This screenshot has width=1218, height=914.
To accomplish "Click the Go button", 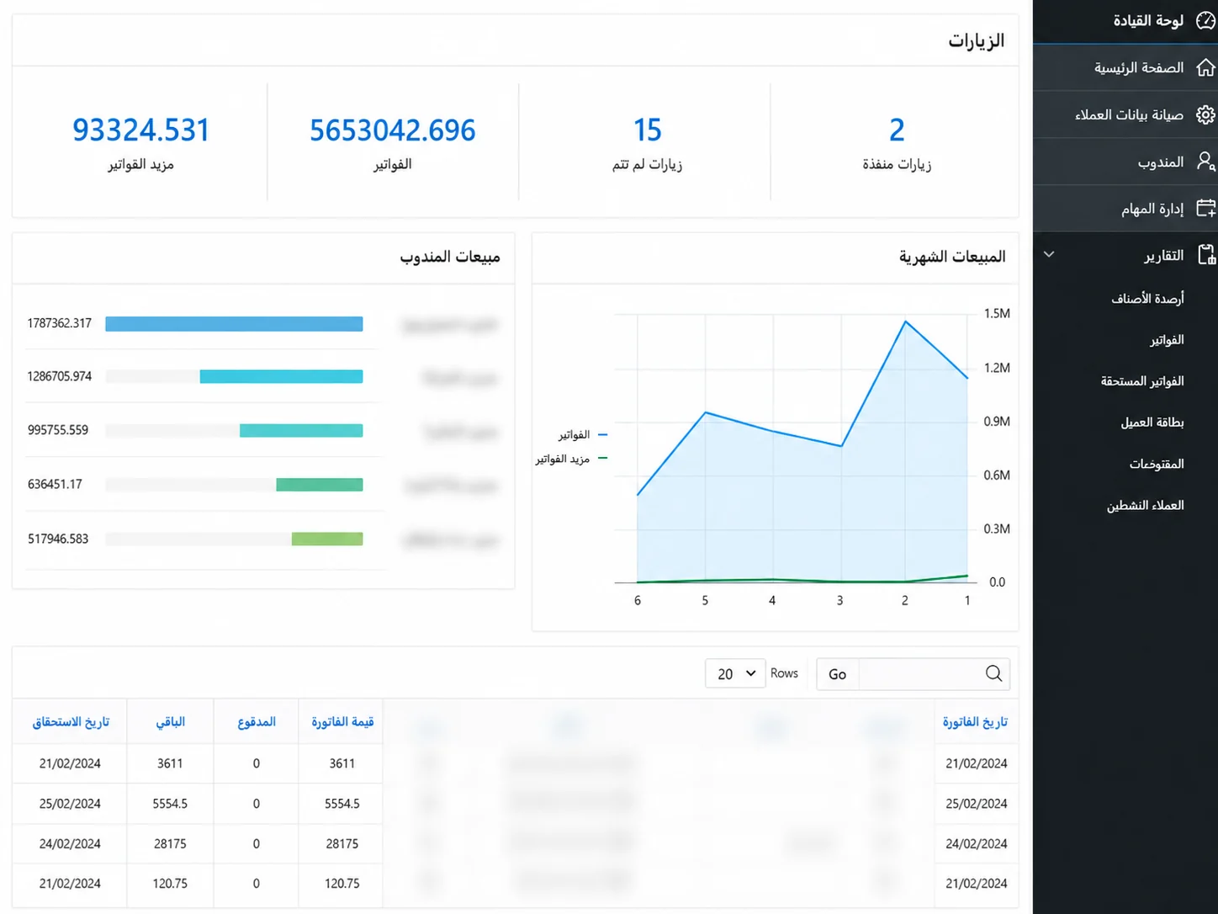I will pyautogui.click(x=838, y=674).
